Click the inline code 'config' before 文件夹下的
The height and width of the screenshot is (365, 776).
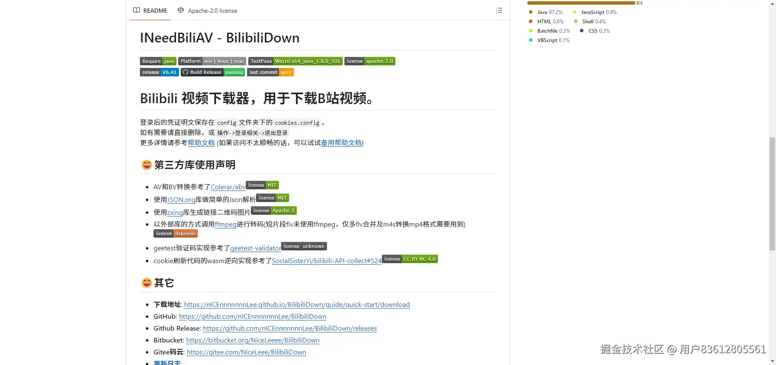(x=227, y=123)
